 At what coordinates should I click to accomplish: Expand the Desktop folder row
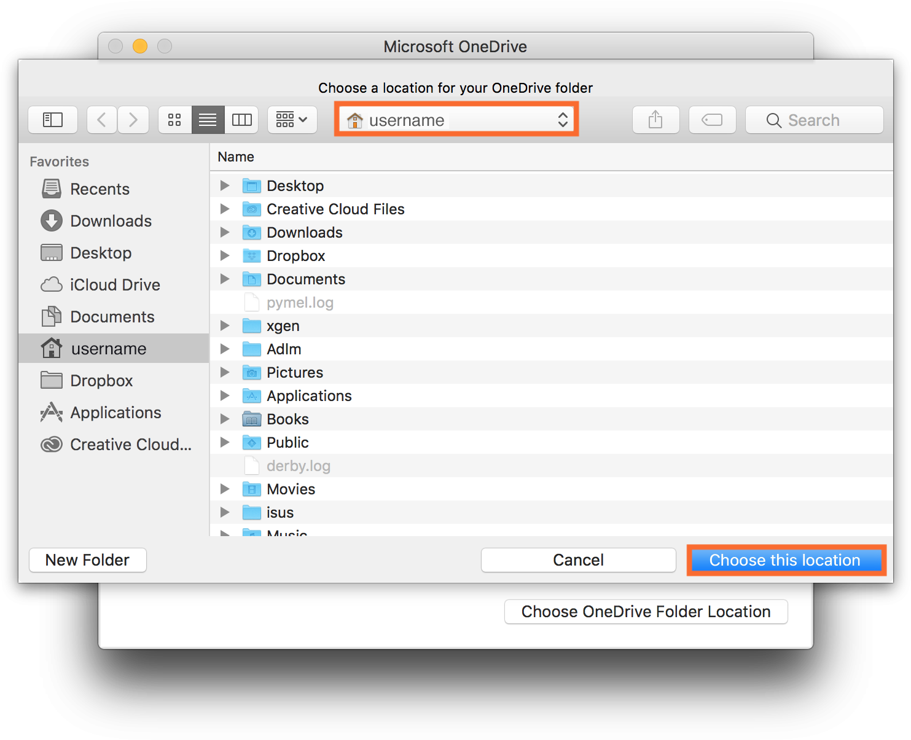coord(225,185)
